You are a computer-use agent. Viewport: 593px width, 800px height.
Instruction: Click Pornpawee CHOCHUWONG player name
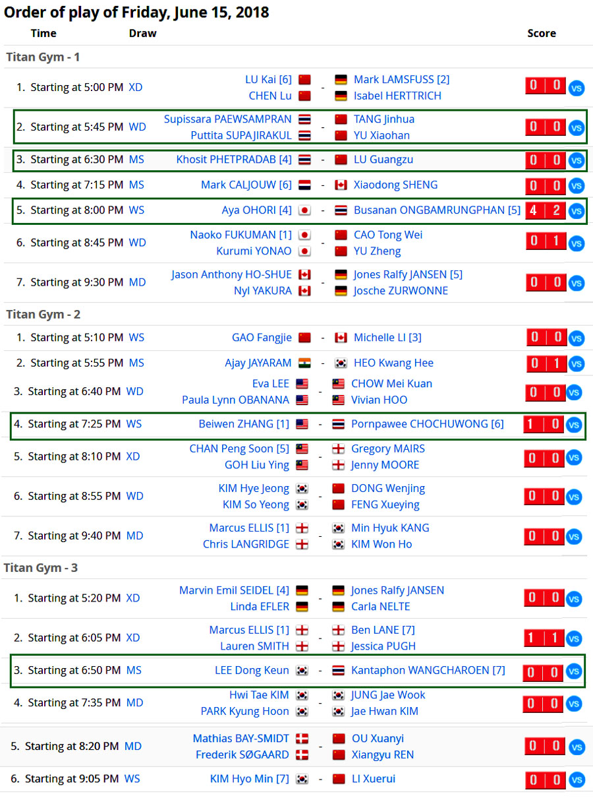pos(427,423)
